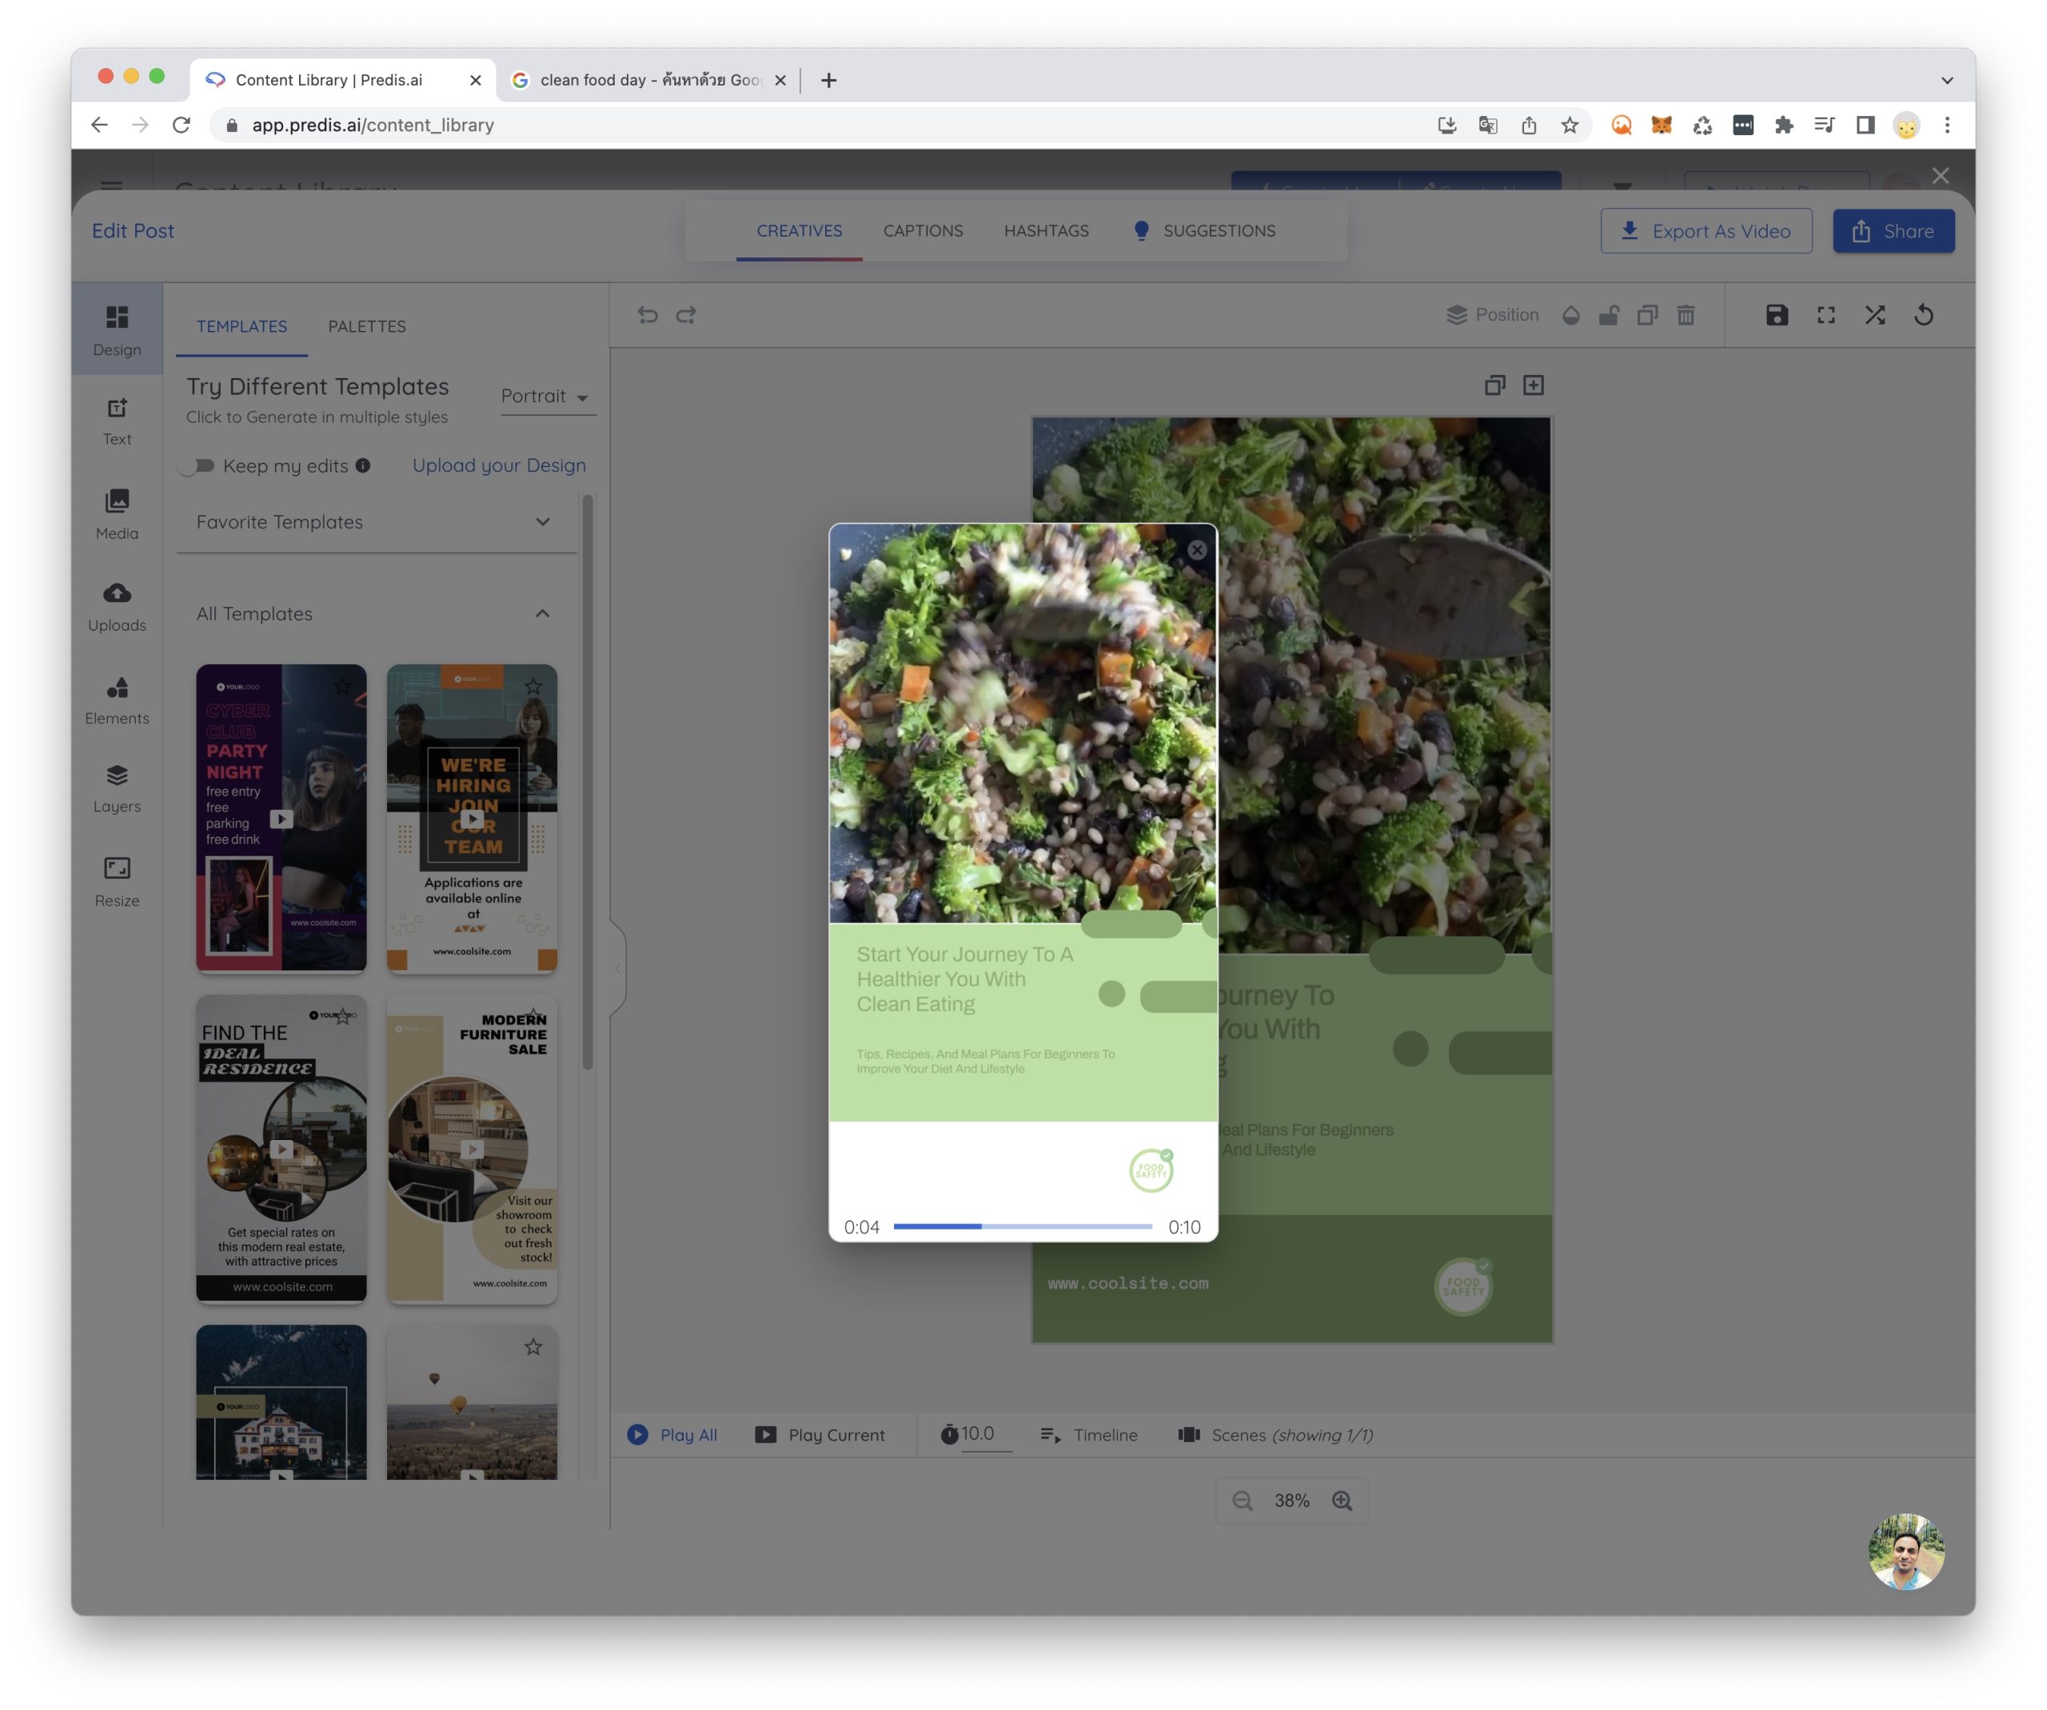Switch to the Captions tab
Screen dimensions: 2047x1710
point(922,231)
